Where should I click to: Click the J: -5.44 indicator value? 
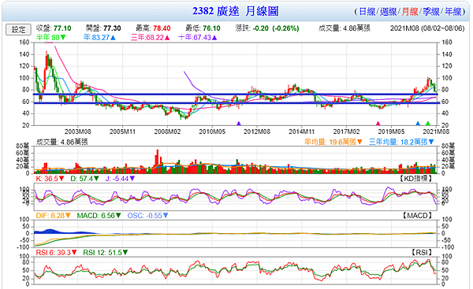120,179
